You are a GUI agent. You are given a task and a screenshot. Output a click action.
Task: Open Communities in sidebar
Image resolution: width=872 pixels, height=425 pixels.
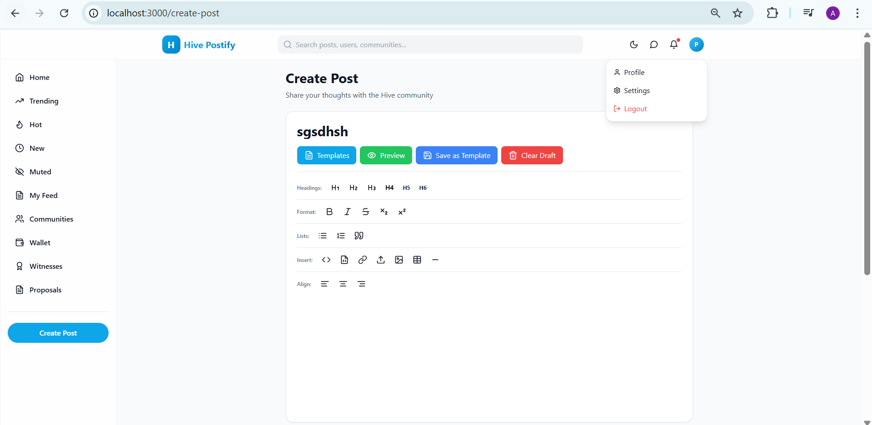coord(58,219)
